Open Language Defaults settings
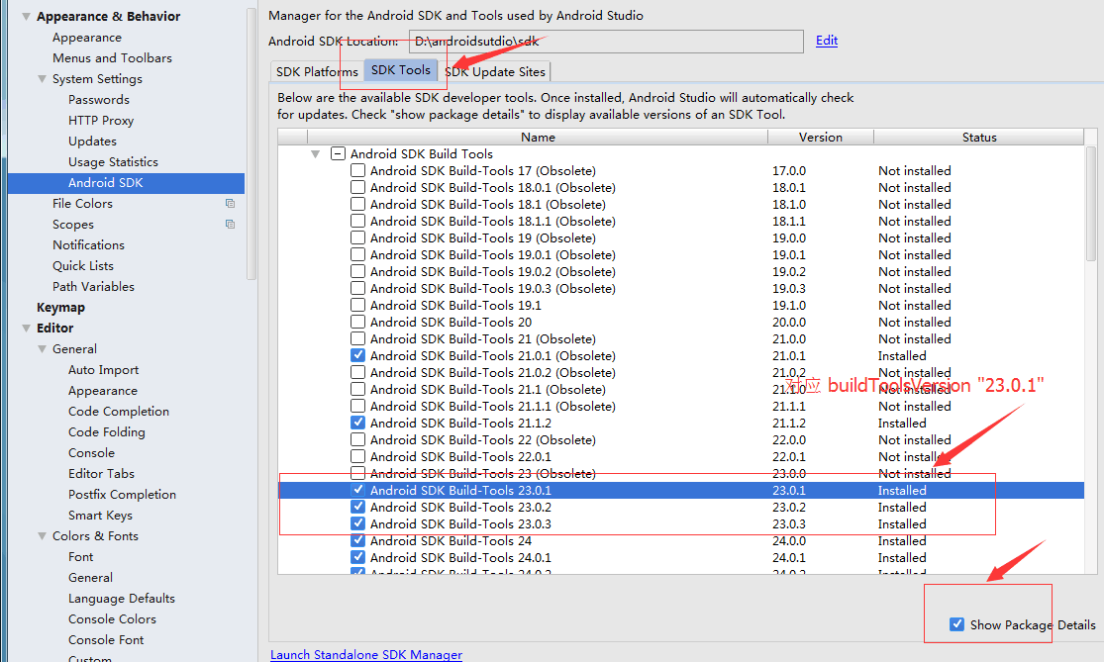 121,598
